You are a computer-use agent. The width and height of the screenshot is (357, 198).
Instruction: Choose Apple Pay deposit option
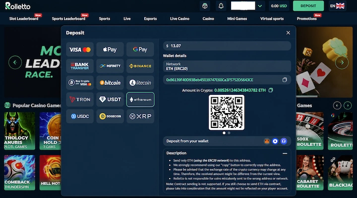coord(110,49)
